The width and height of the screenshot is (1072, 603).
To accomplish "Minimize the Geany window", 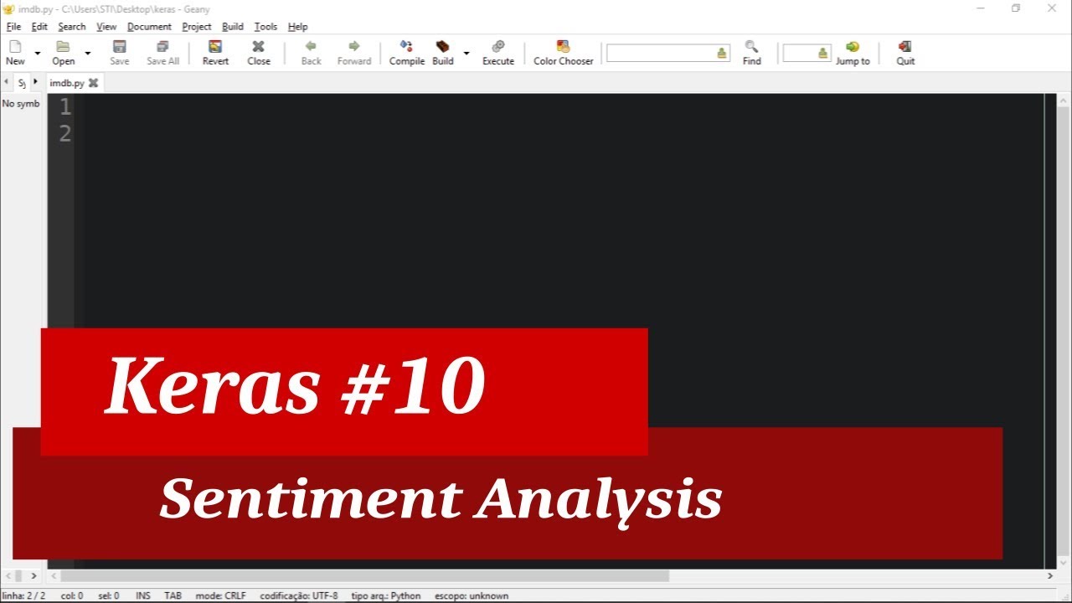I will point(980,8).
